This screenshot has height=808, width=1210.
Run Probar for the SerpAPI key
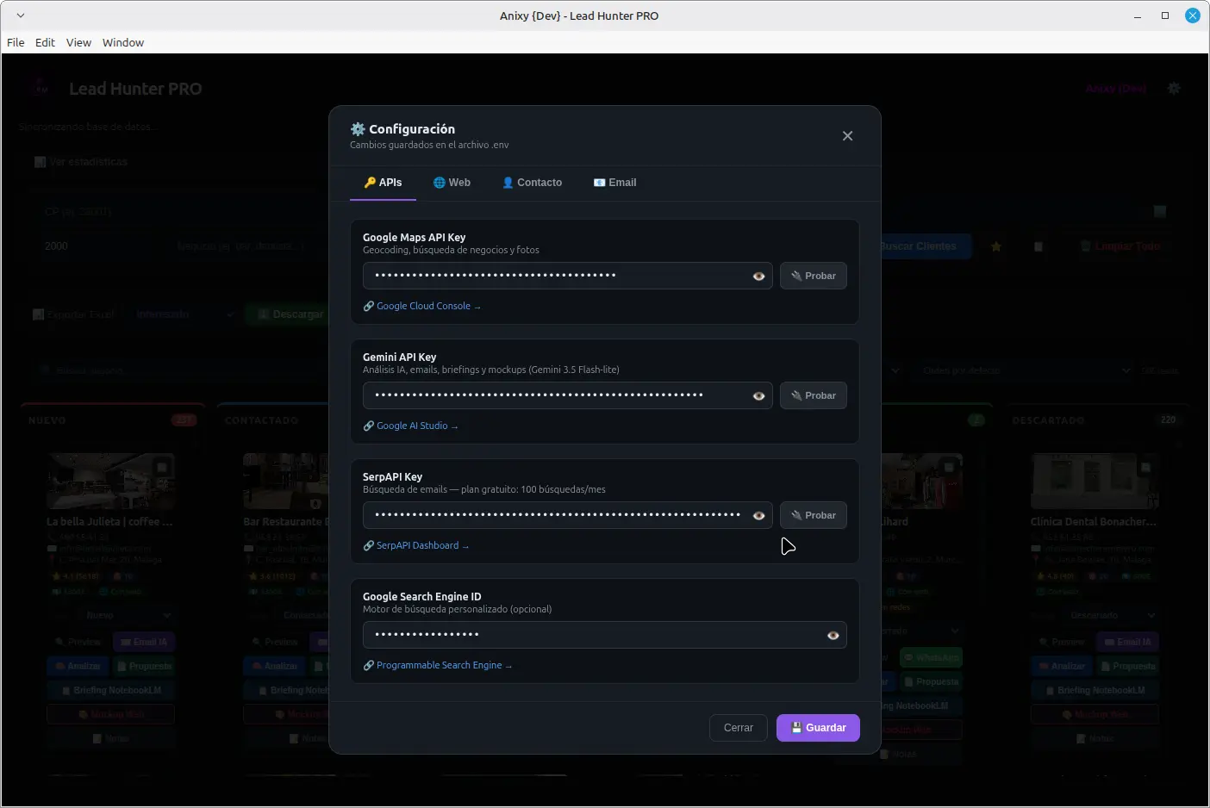point(813,515)
